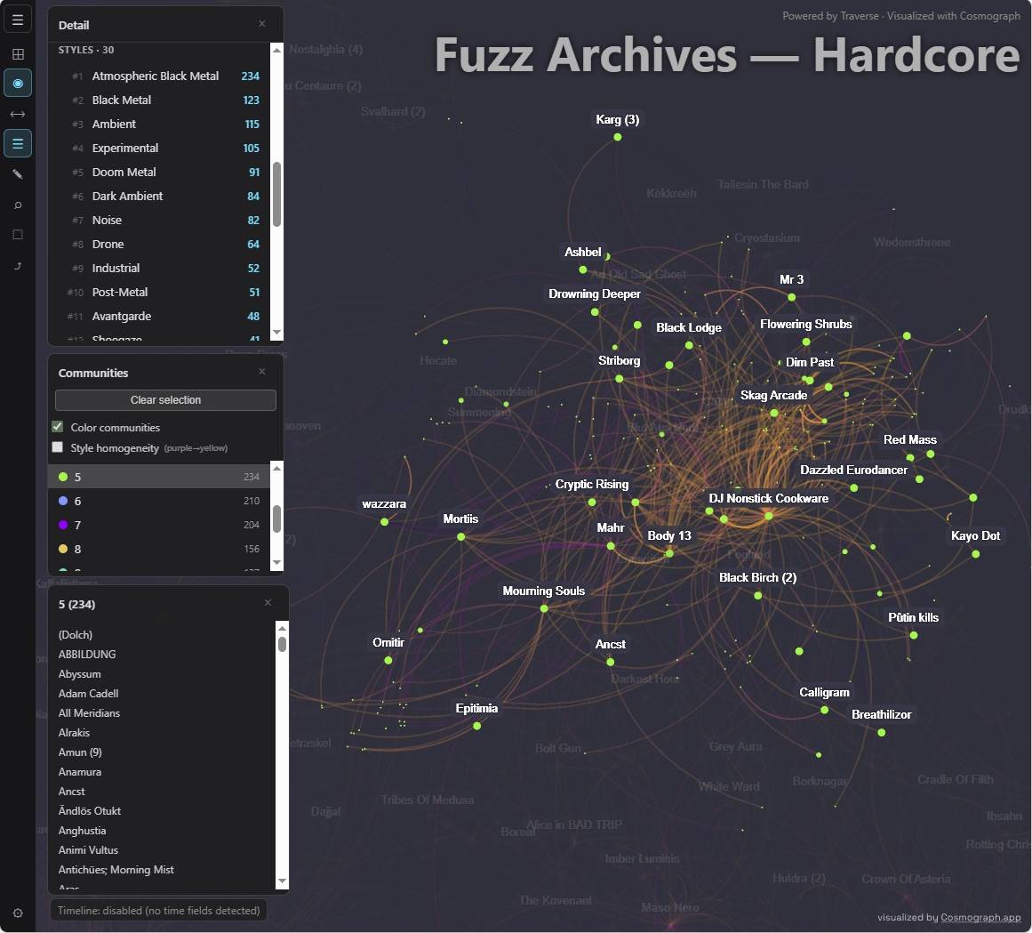
Task: Click the horizontal double-arrow sidebar icon
Action: tap(18, 114)
